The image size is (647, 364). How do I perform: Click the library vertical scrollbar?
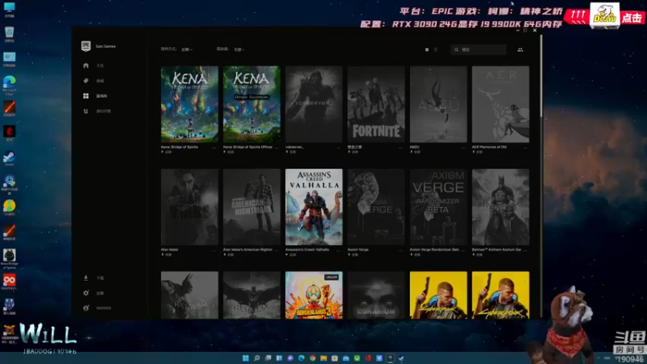click(x=541, y=76)
